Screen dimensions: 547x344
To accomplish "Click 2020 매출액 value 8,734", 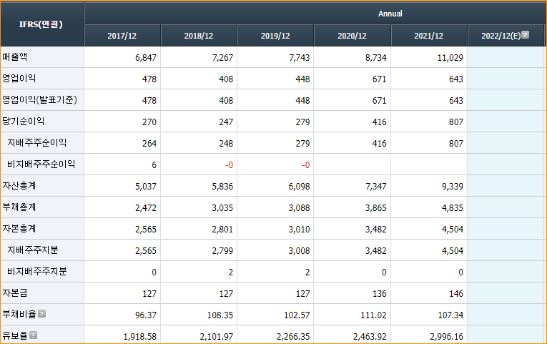I will pyautogui.click(x=376, y=57).
